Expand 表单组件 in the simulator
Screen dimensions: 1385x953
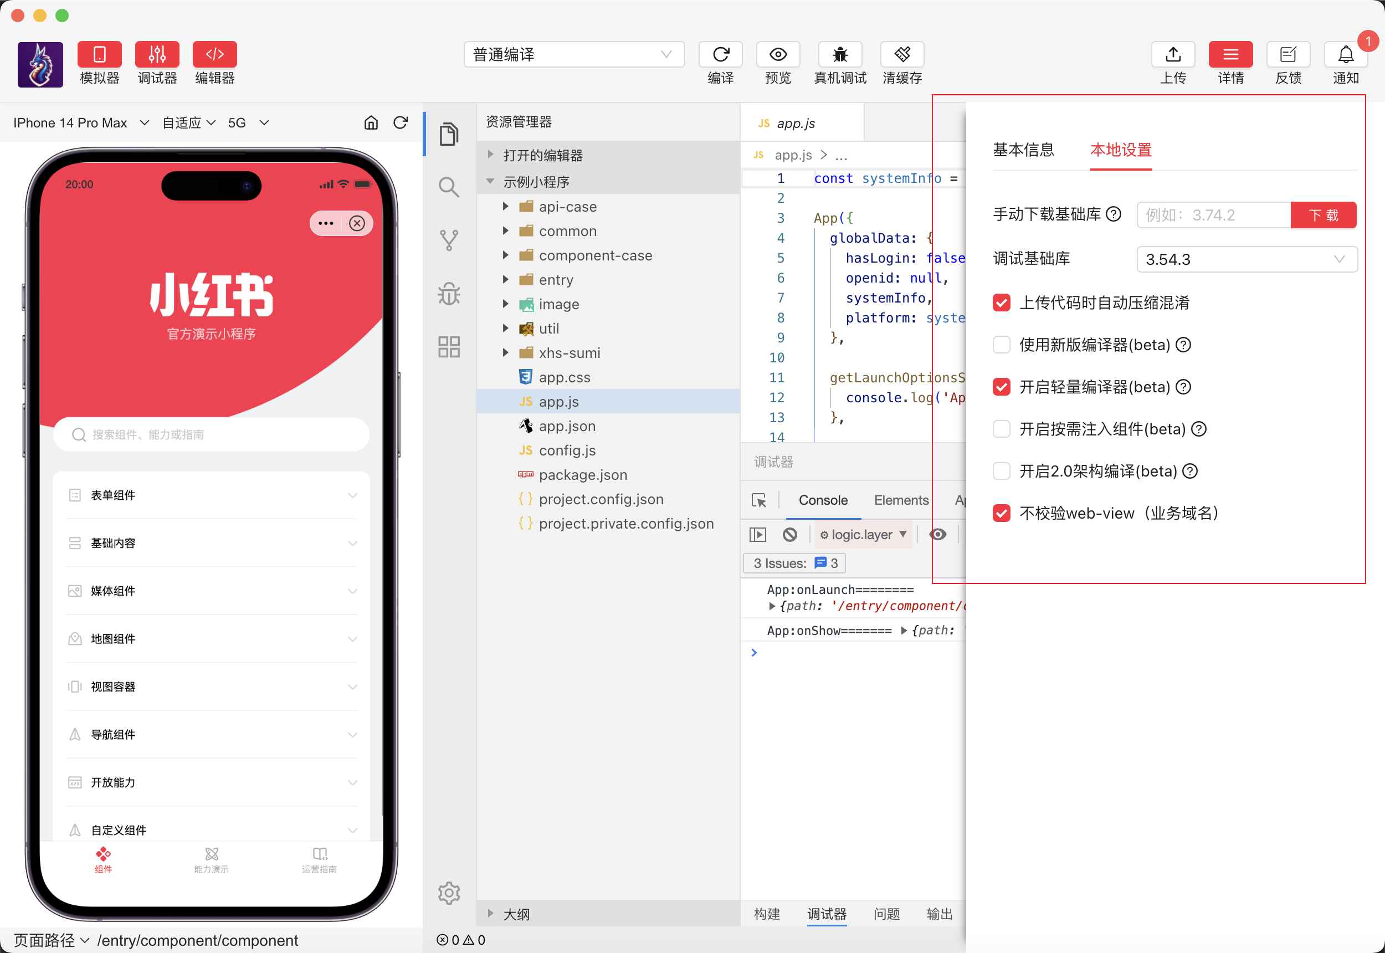(x=211, y=495)
